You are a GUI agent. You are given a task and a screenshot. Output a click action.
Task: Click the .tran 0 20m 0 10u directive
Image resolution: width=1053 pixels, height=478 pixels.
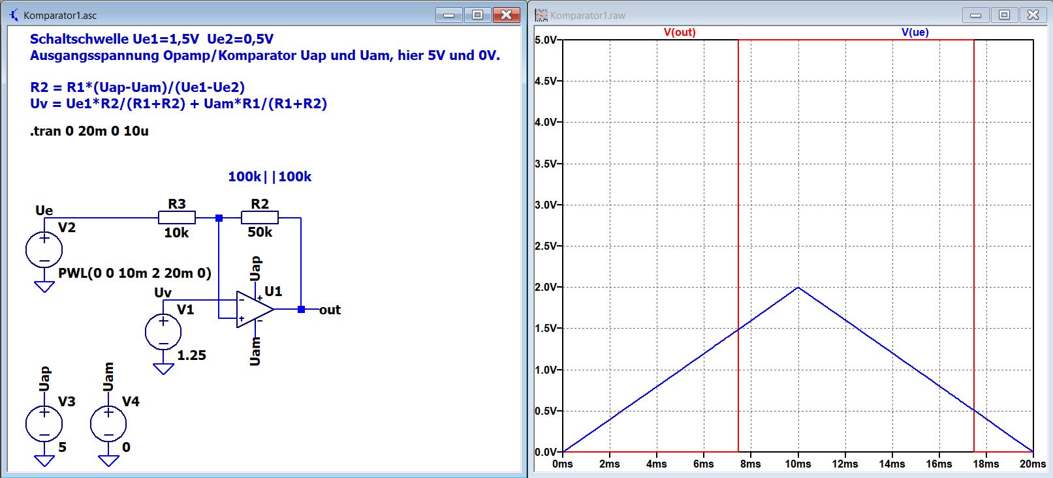click(x=89, y=131)
